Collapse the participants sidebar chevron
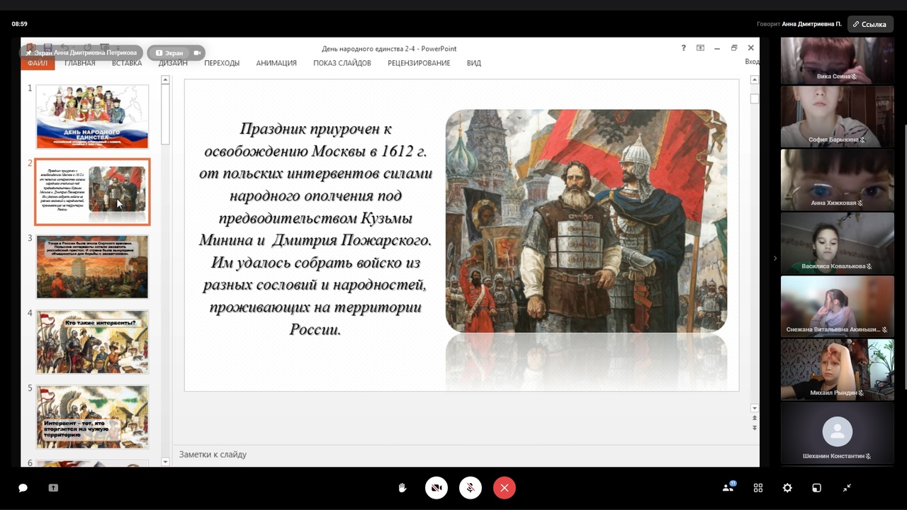This screenshot has width=907, height=510. (774, 259)
